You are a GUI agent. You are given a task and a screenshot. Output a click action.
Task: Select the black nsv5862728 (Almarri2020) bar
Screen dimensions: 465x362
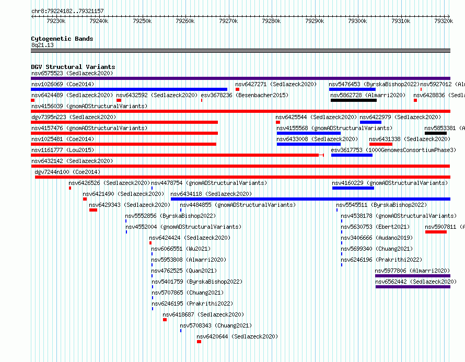pyautogui.click(x=354, y=100)
